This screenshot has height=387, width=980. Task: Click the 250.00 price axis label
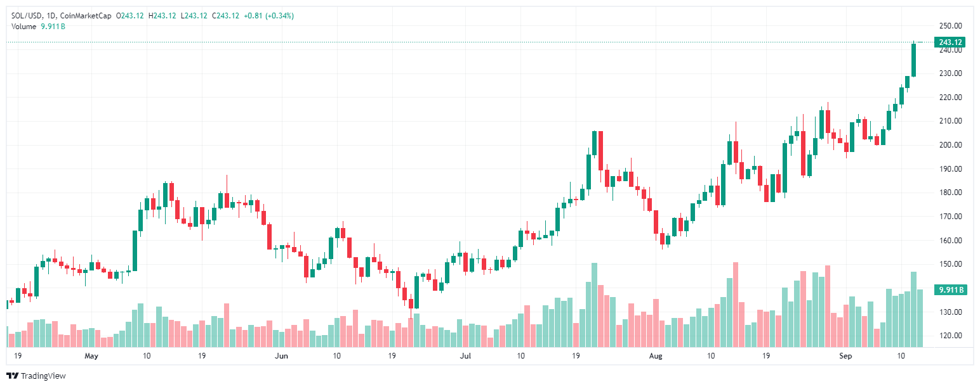(950, 26)
